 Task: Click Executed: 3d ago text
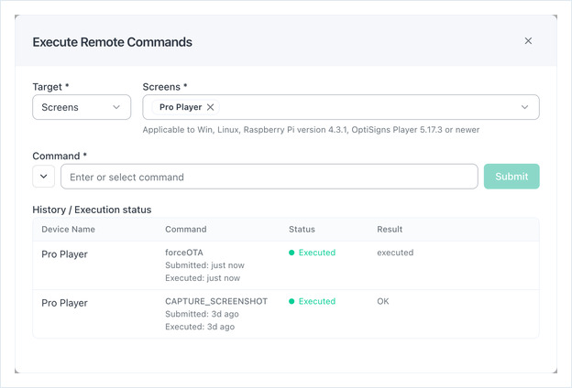tap(200, 327)
